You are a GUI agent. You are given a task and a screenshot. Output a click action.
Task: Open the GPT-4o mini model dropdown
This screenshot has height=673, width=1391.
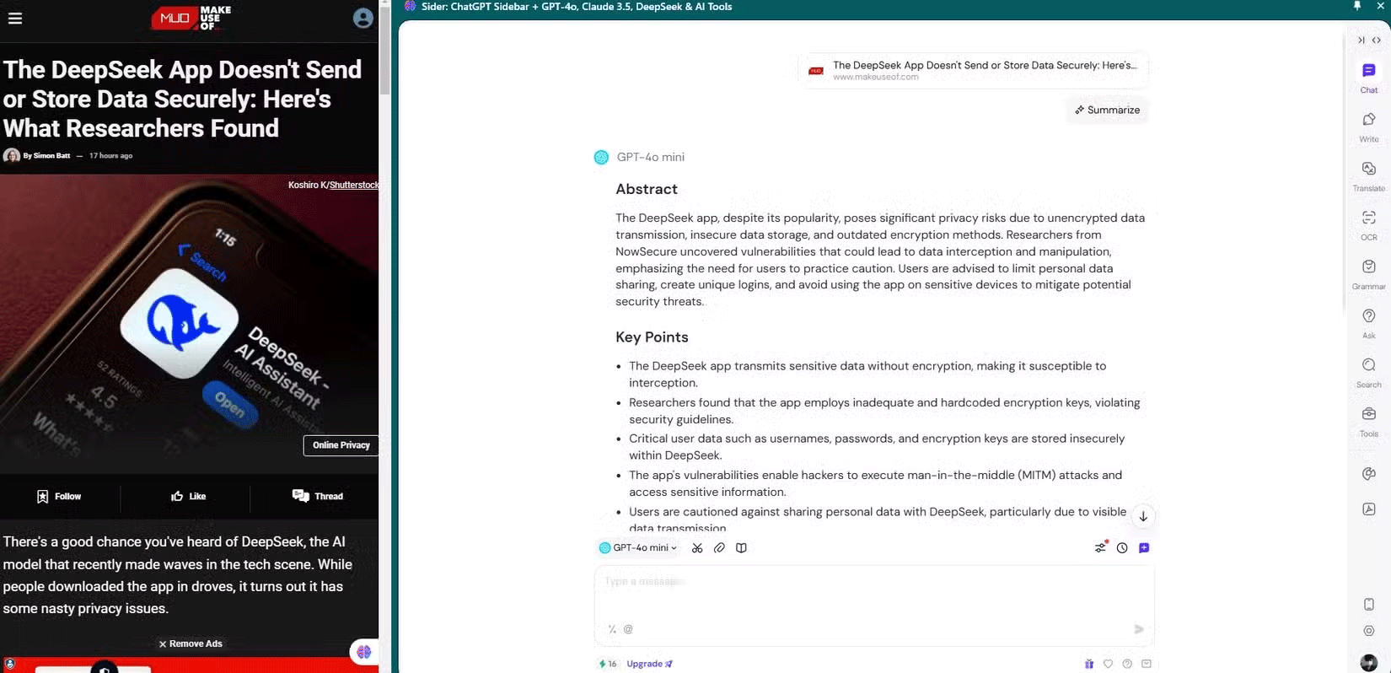coord(638,548)
